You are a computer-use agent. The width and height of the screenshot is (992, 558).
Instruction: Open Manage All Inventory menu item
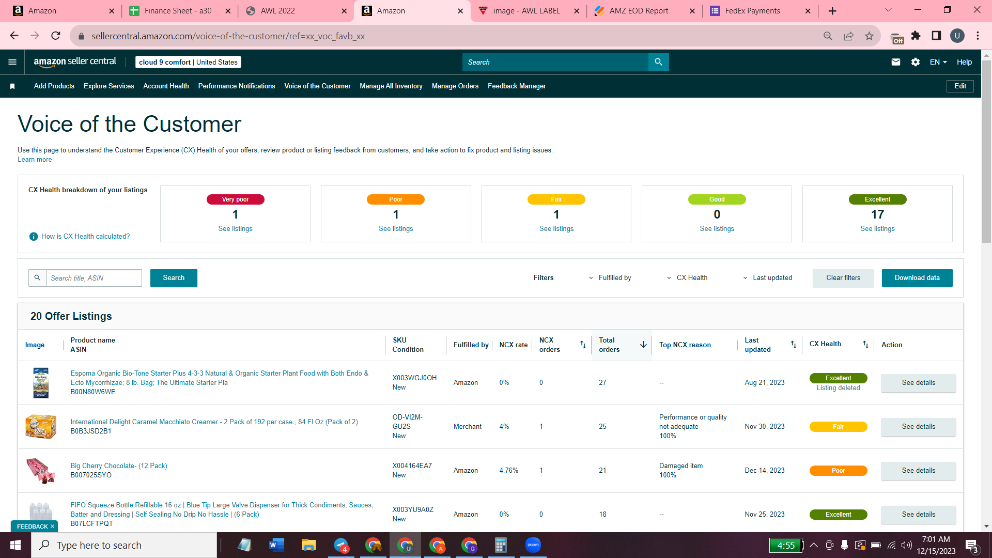click(391, 86)
